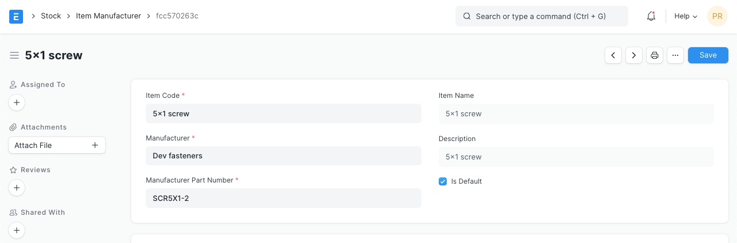Click the Save button
The image size is (737, 243).
click(708, 55)
